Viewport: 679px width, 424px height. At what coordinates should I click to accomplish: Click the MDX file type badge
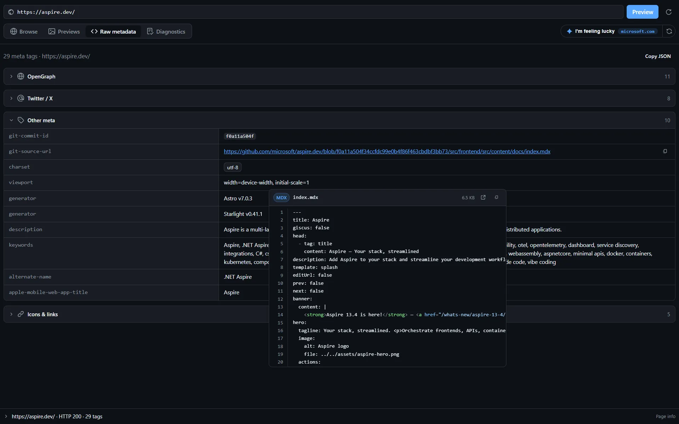click(x=281, y=198)
